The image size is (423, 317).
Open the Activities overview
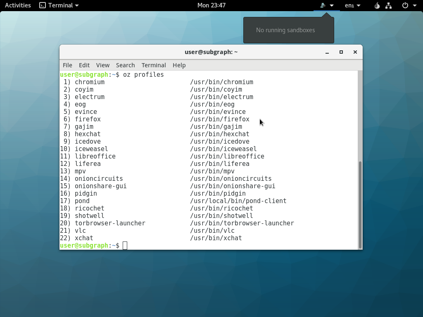18,5
